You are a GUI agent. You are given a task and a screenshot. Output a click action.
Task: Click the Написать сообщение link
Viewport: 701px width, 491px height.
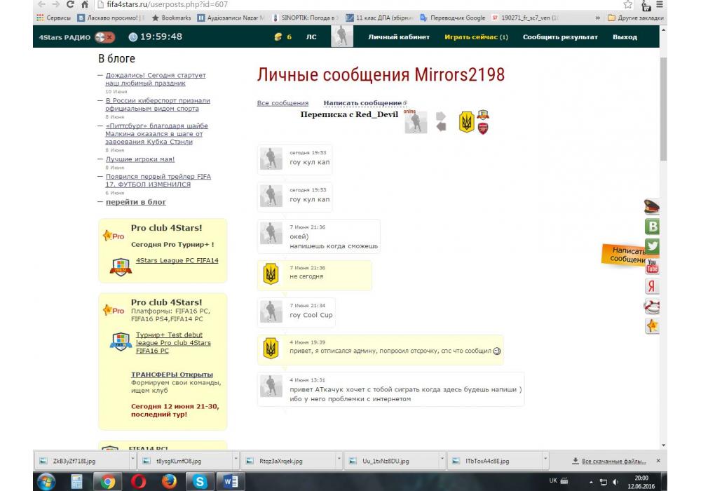coord(362,103)
